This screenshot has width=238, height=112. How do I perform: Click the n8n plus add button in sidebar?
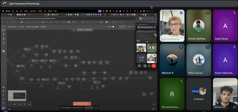click(3, 30)
